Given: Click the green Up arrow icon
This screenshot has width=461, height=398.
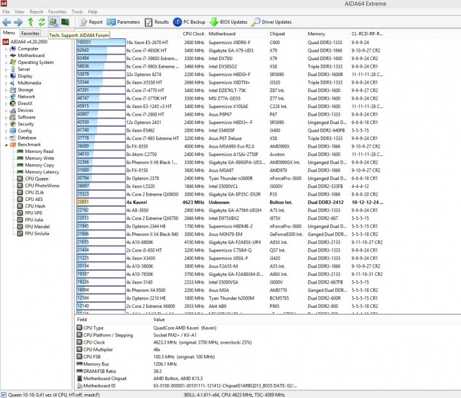Looking at the screenshot, I should point(31,22).
